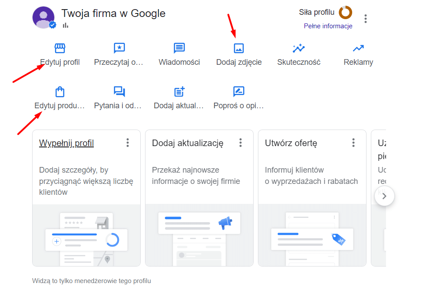Click the discount tag illustration on offer card
Viewport: 426px width, 300px height.
tap(339, 239)
